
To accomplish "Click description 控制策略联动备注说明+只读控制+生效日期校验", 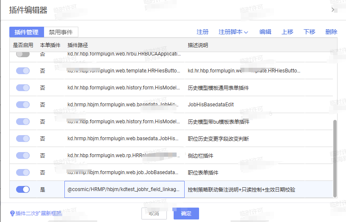I will [x=241, y=189].
